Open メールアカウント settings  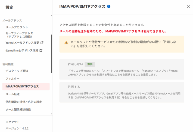click(x=17, y=27)
